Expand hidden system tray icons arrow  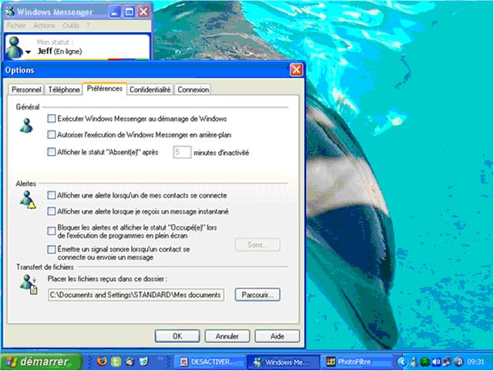tap(402, 362)
